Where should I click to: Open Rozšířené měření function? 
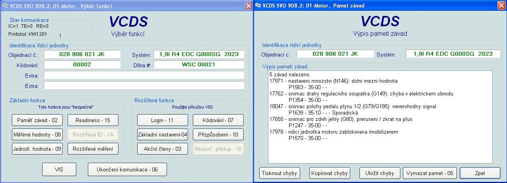[93, 149]
